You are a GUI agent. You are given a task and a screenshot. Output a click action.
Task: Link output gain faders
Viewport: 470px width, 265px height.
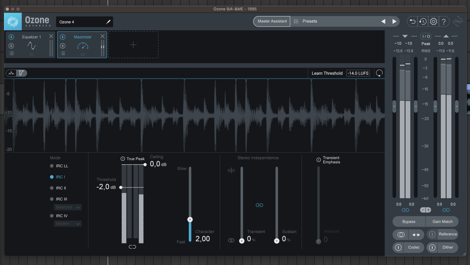(446, 210)
